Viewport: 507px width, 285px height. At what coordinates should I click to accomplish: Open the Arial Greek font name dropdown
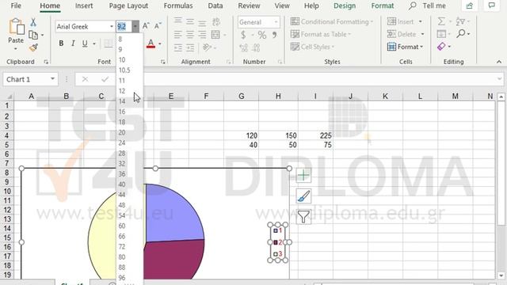coord(111,26)
